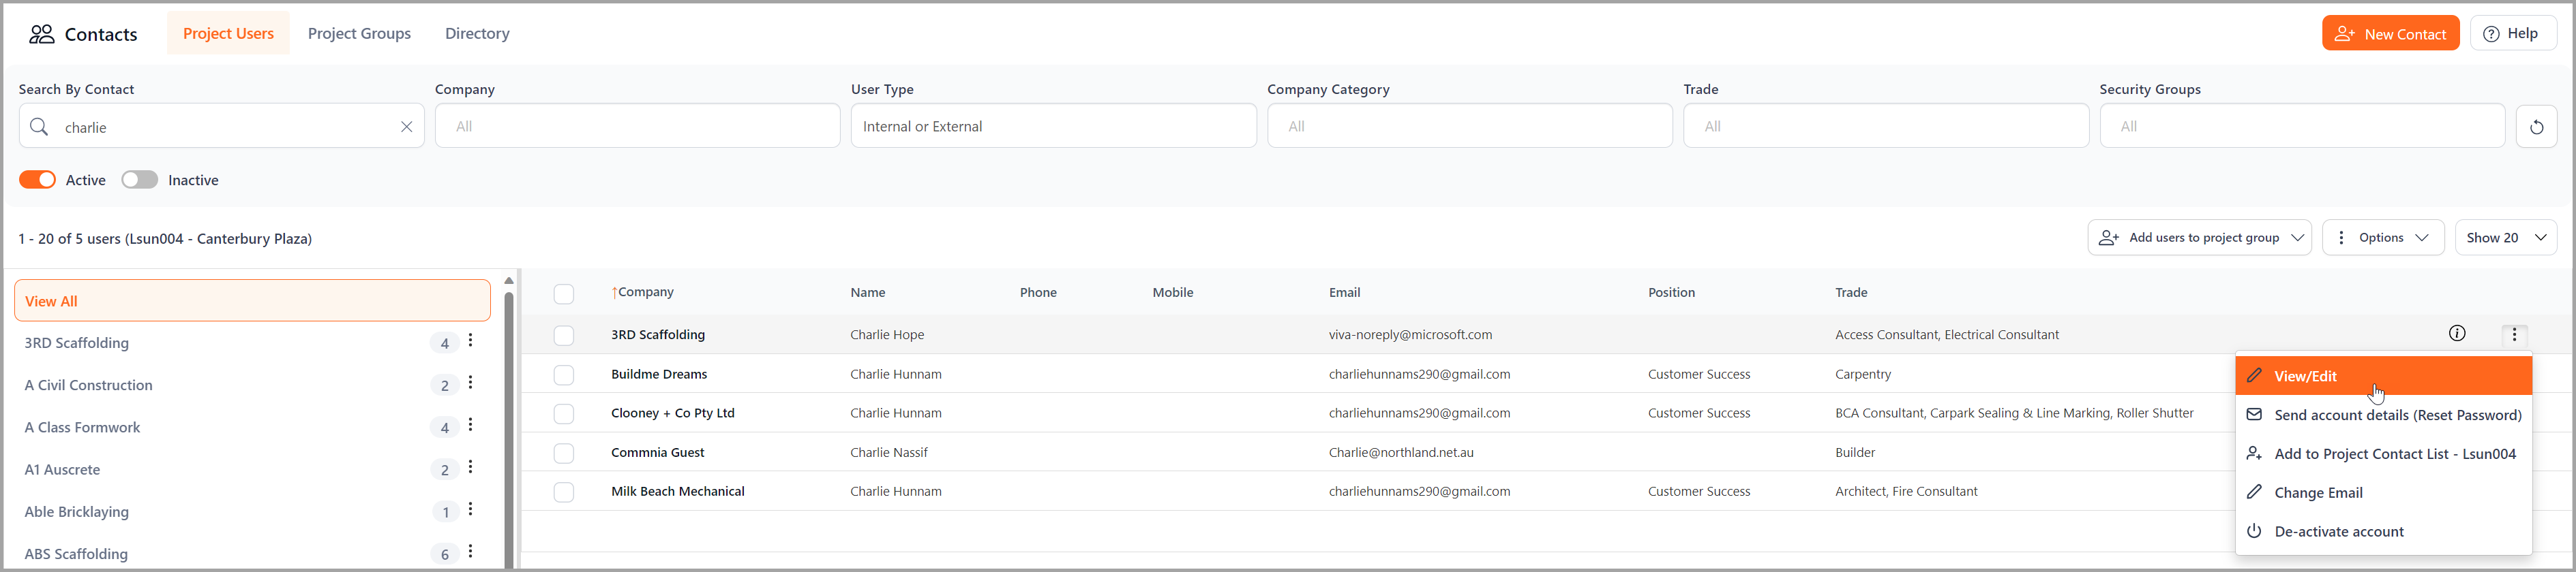Clear the charlie search text
The width and height of the screenshot is (2576, 572).
406,127
